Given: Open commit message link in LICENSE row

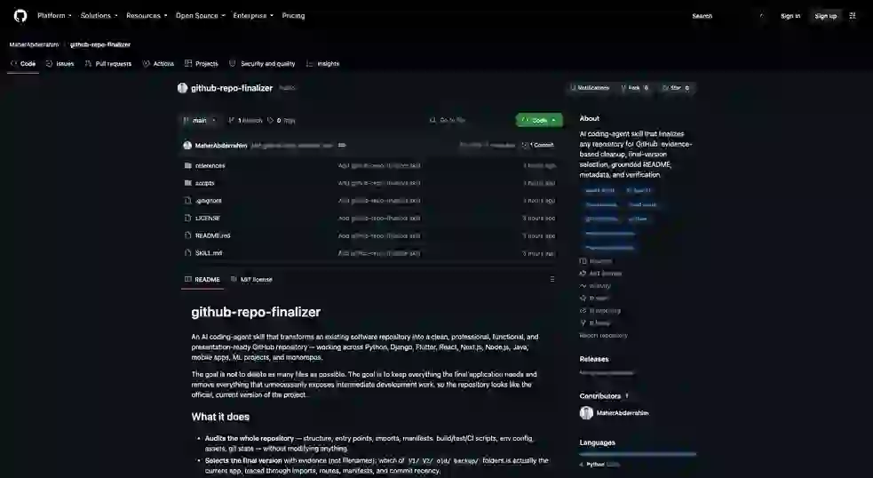Looking at the screenshot, I should pyautogui.click(x=379, y=219).
